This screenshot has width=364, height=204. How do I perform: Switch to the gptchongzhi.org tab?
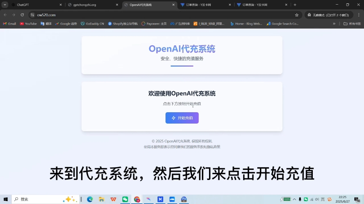pyautogui.click(x=93, y=5)
